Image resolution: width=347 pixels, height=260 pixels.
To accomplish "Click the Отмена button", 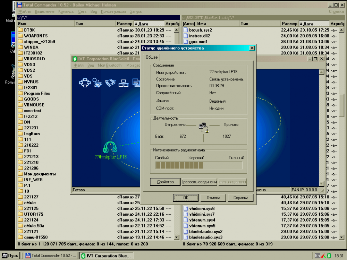I will tap(213, 198).
